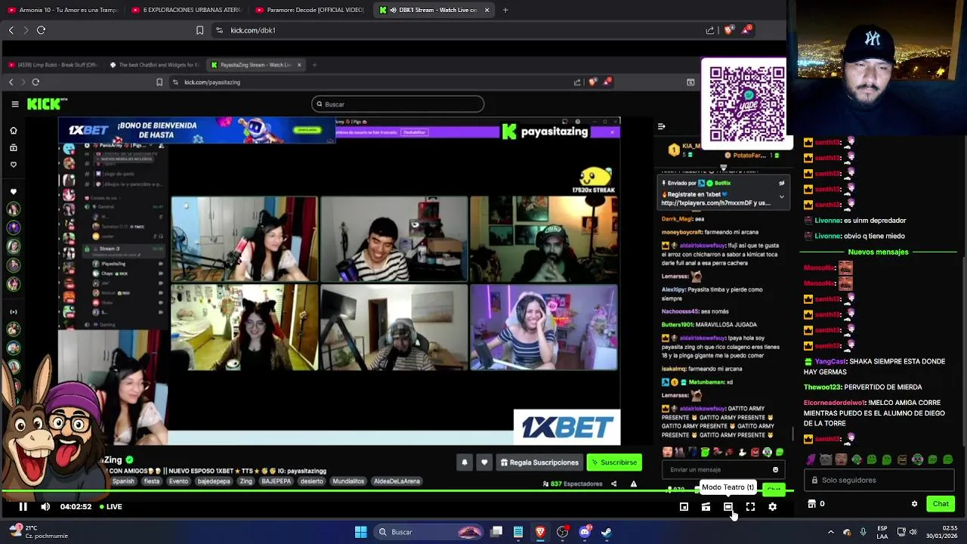Mute the stream volume speaker icon
This screenshot has height=544, width=967.
tap(45, 507)
